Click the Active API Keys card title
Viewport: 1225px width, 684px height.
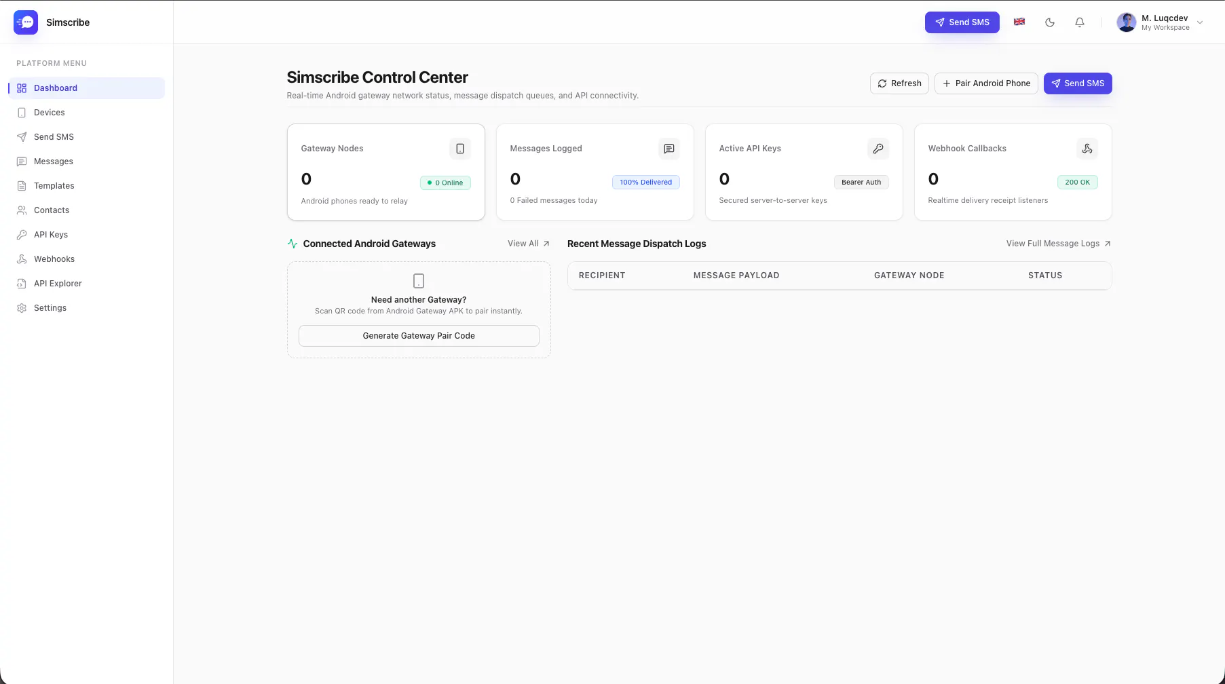pyautogui.click(x=750, y=149)
